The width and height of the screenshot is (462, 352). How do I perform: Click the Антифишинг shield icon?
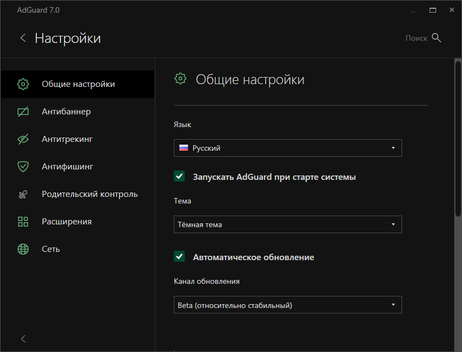[x=23, y=167]
